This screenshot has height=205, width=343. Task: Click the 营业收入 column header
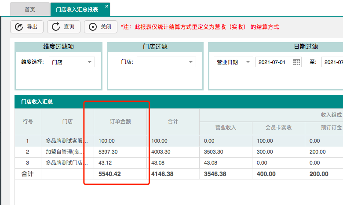pos(226,128)
